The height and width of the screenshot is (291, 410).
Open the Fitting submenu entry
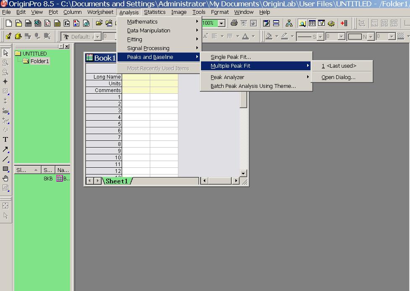[x=159, y=39]
